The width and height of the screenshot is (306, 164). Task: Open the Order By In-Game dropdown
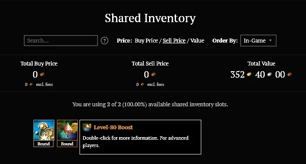[258, 40]
